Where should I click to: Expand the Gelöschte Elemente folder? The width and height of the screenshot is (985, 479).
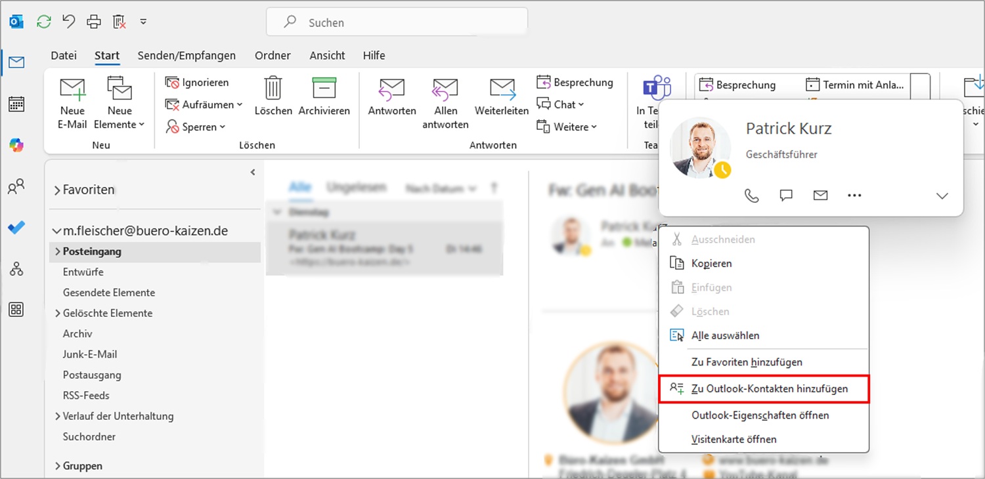click(x=58, y=313)
